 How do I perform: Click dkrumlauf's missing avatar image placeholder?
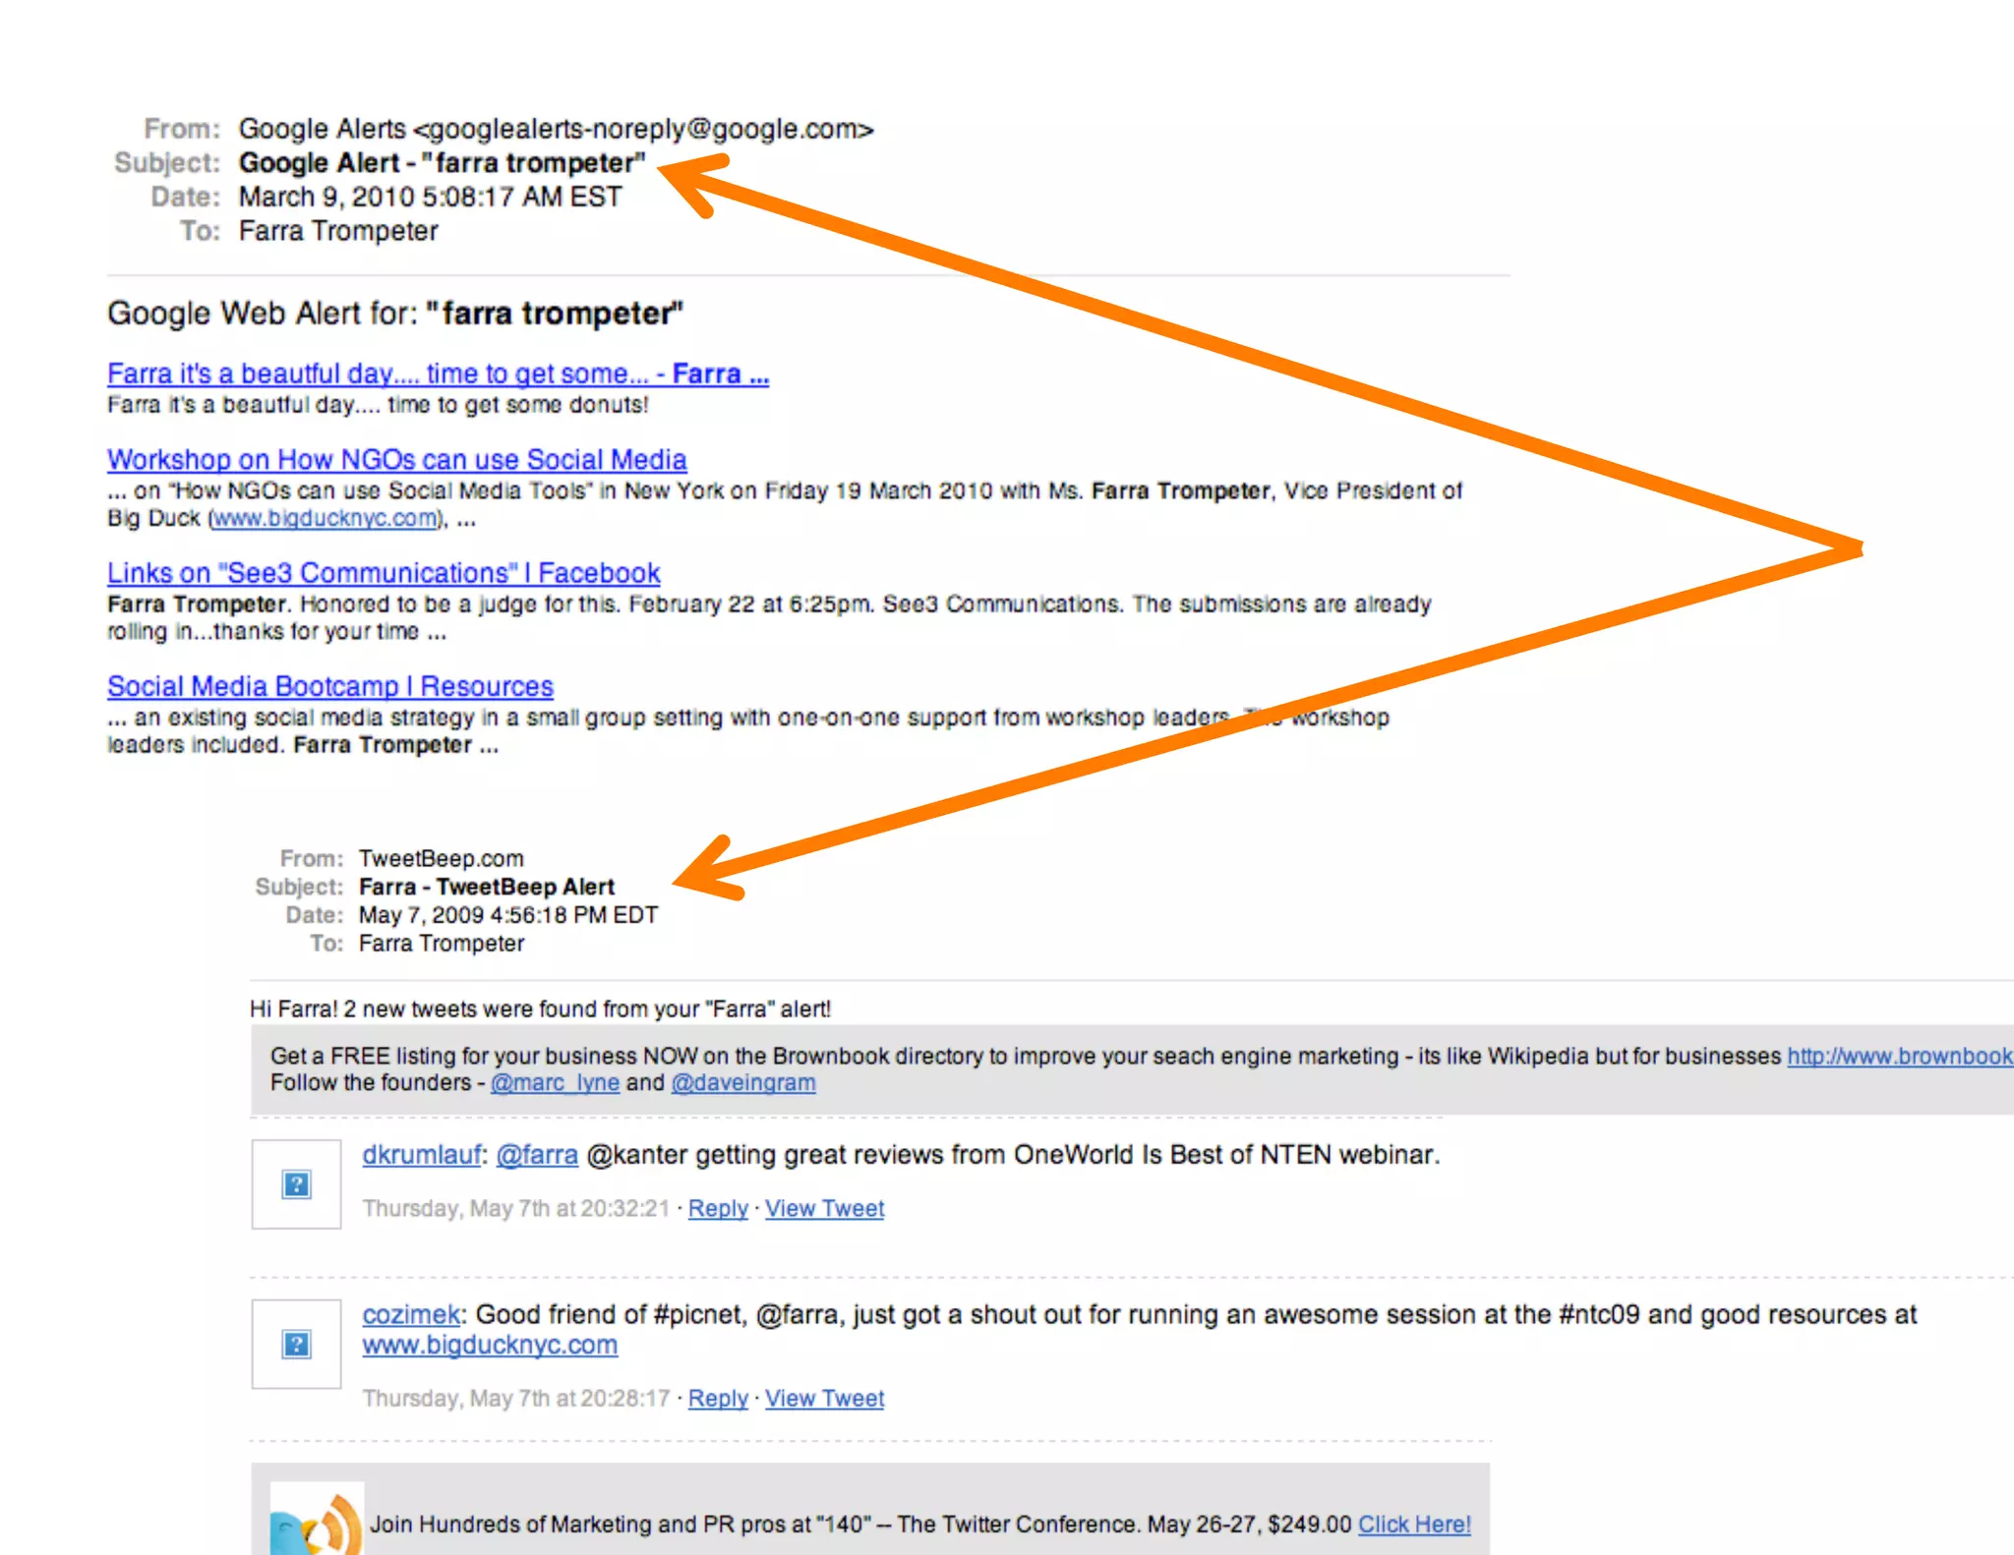click(x=296, y=1183)
